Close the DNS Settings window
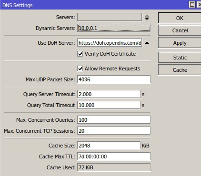This screenshot has height=176, width=201. point(199,4)
